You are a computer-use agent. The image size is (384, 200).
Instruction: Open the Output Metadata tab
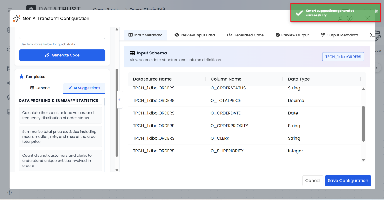339,35
